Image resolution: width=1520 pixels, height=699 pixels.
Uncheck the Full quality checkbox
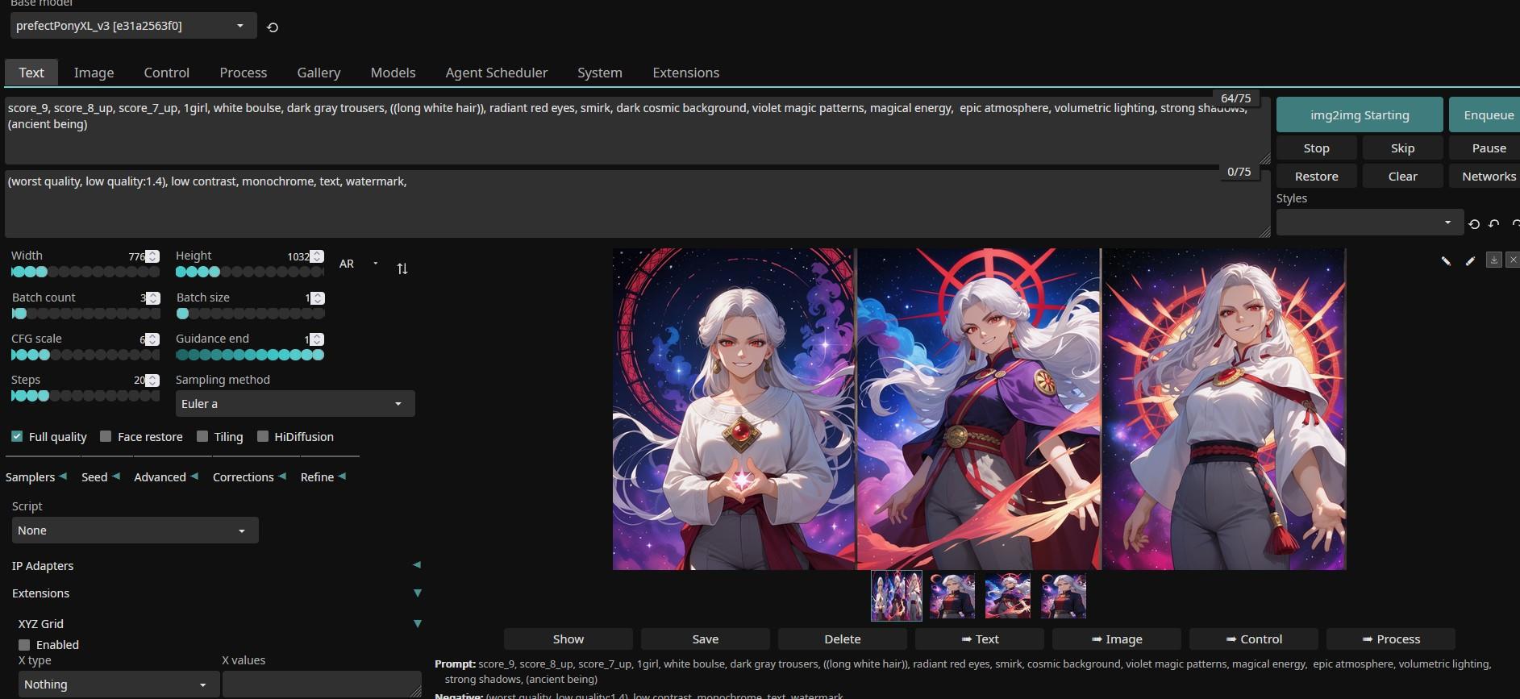(x=17, y=436)
